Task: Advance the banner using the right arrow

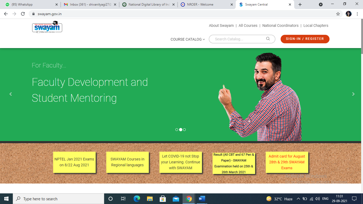Action: pyautogui.click(x=353, y=94)
